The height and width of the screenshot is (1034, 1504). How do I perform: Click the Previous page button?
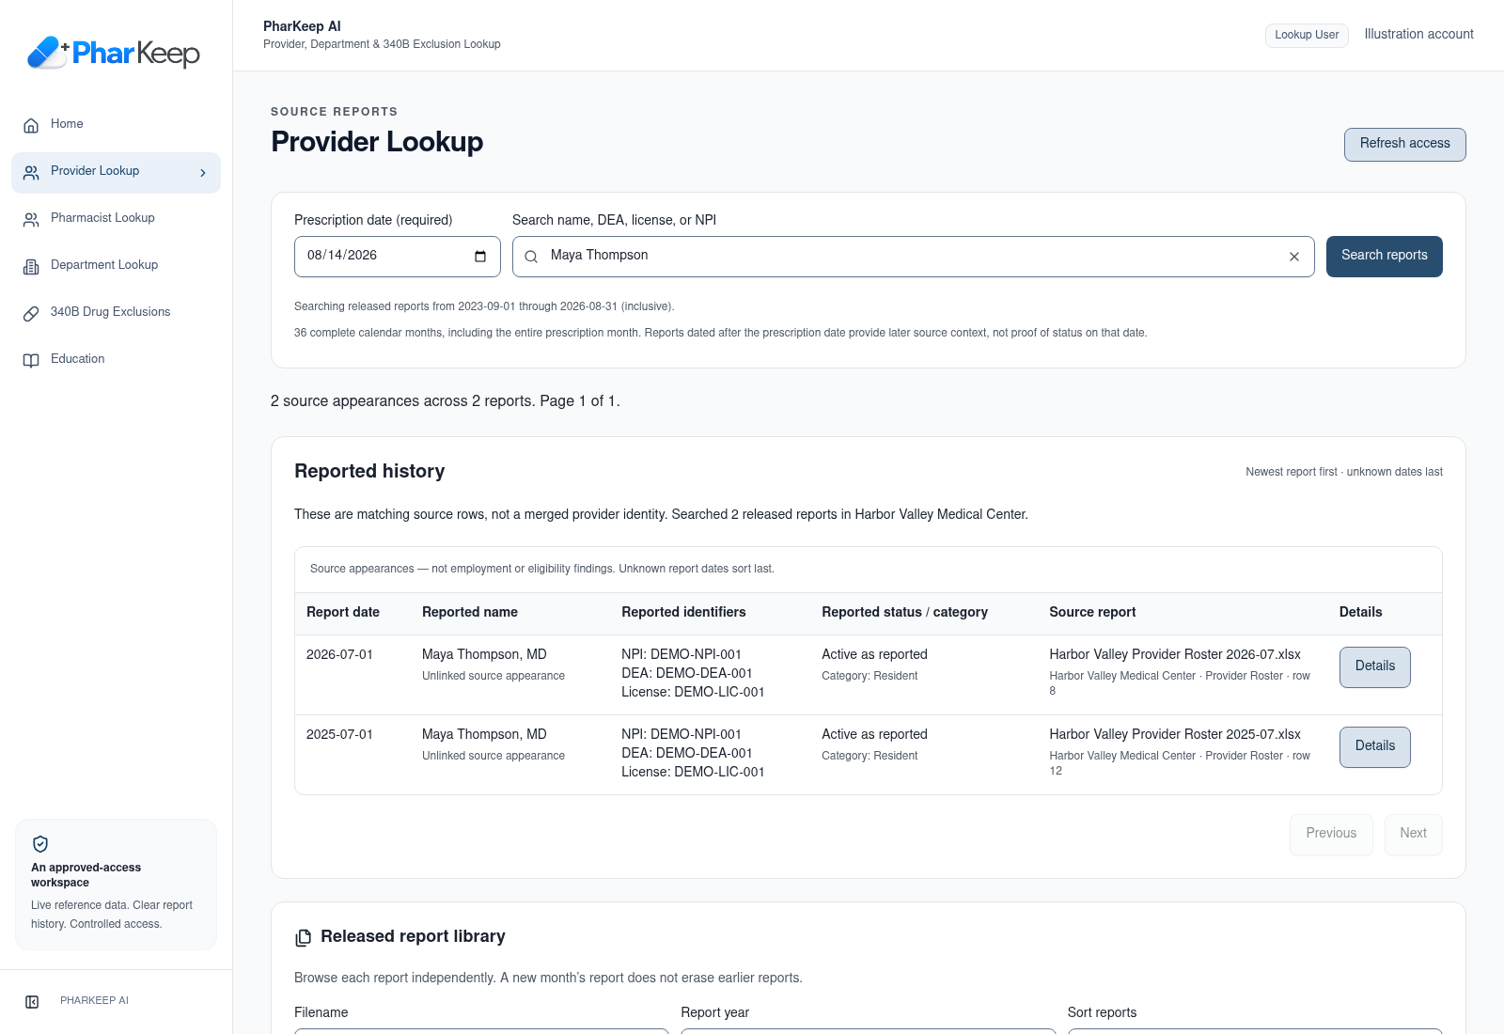click(1331, 834)
